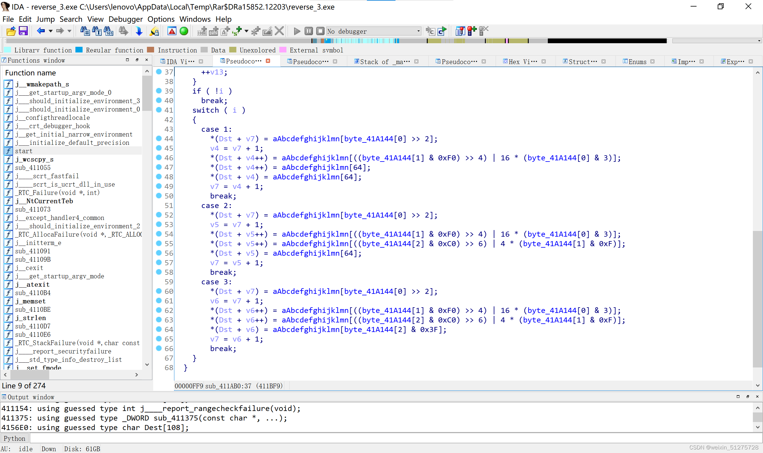This screenshot has width=763, height=453.
Task: Open the Jump menu
Action: [45, 19]
